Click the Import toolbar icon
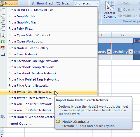This screenshot has width=140, height=137. click(x=2, y=3)
